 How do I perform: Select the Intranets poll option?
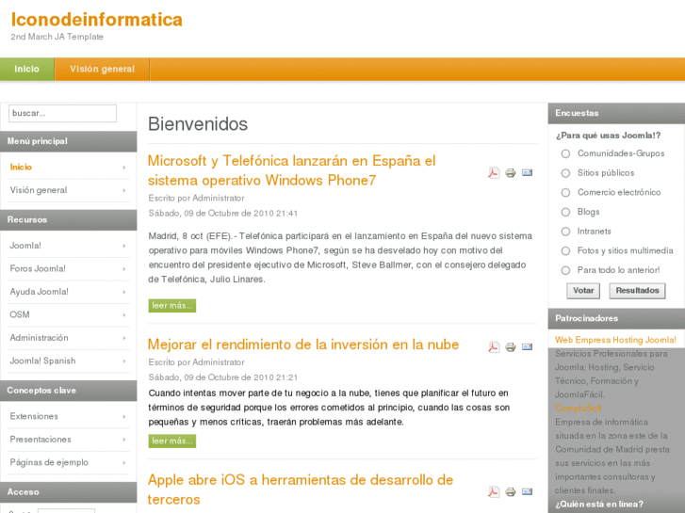(x=565, y=232)
